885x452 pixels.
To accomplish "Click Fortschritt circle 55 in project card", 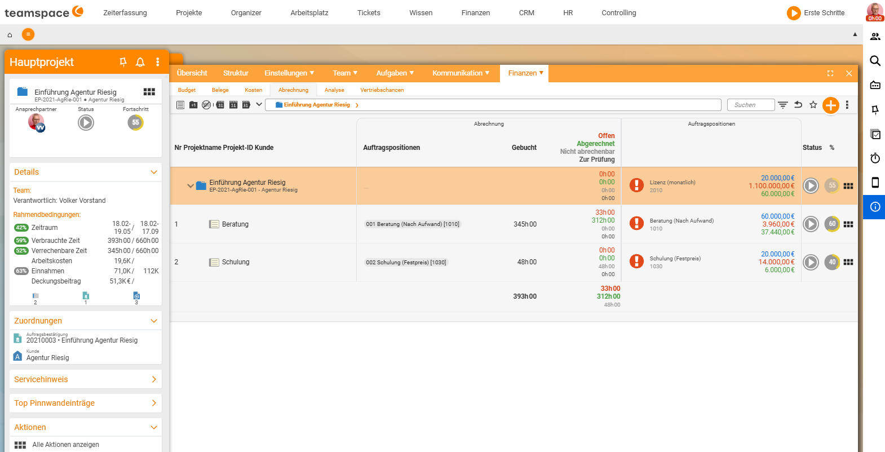I will pos(135,122).
